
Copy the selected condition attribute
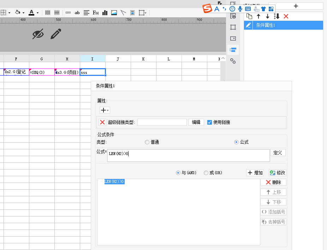pos(249,16)
